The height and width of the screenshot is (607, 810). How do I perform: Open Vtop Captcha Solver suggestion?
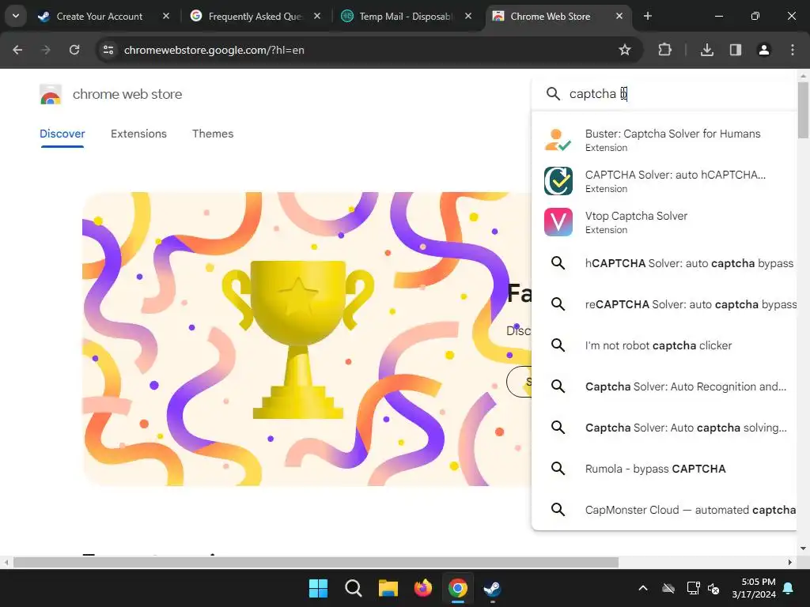tap(664, 222)
